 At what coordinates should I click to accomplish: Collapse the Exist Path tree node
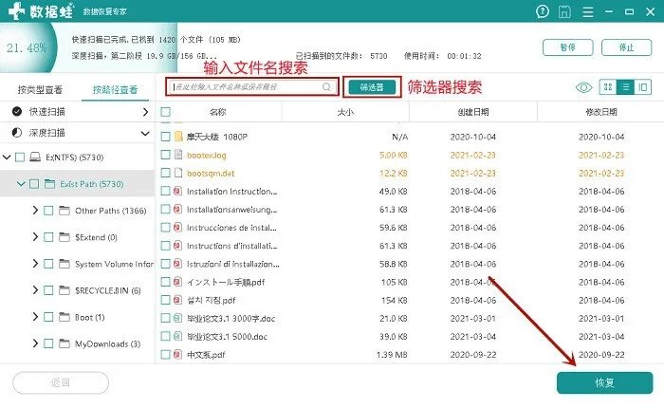pos(21,183)
